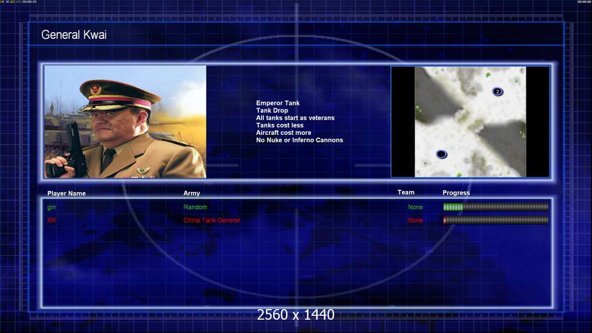Click the 'Tanks cost less' text
Screen dimensions: 592x333
point(280,125)
